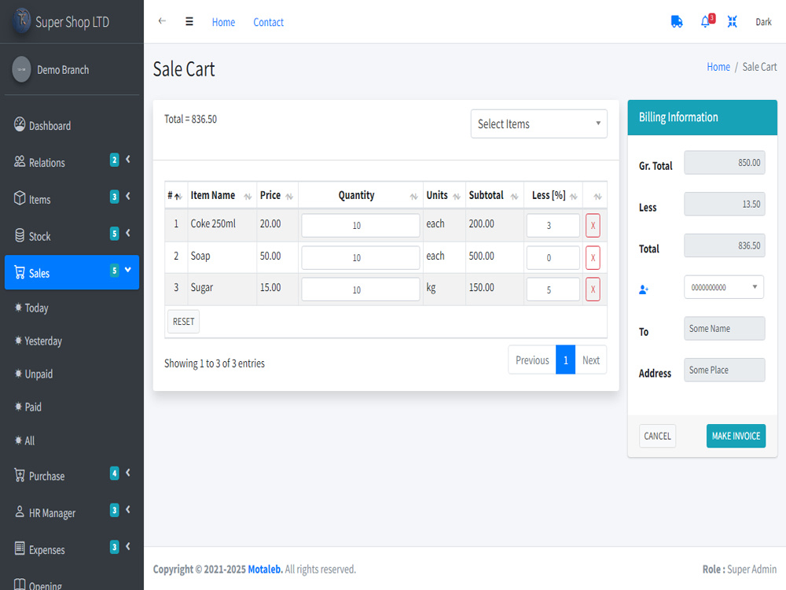Sort table by Subtotal column

tap(494, 195)
